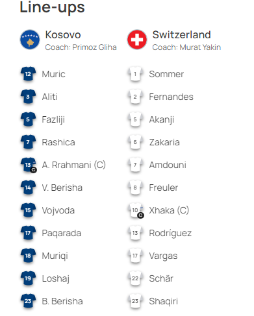Viewport: 254px width, 316px height.
Task: Click coach name Primoz Gliha
Action: click(94, 47)
